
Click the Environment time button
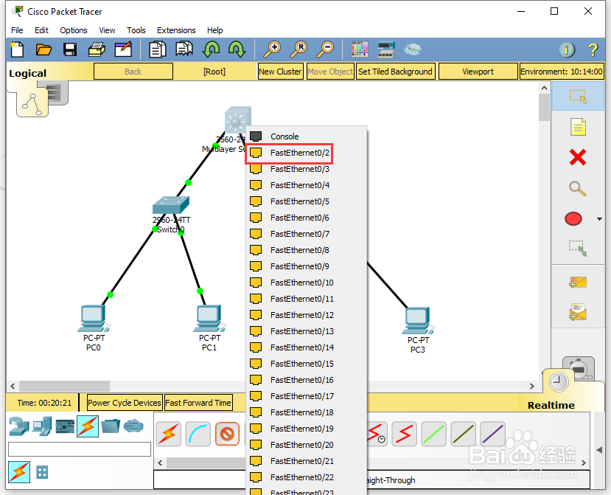pyautogui.click(x=562, y=72)
